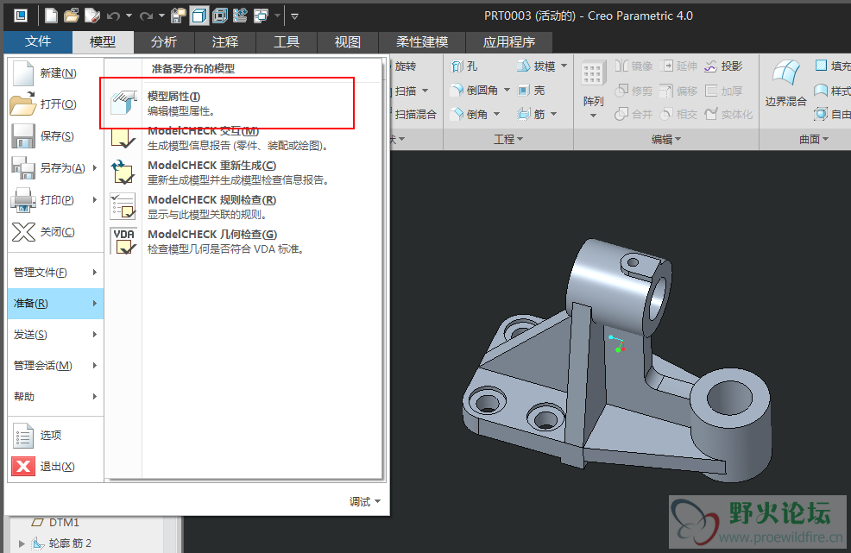
Task: Expand the 工程 group dropdown
Action: coord(508,140)
